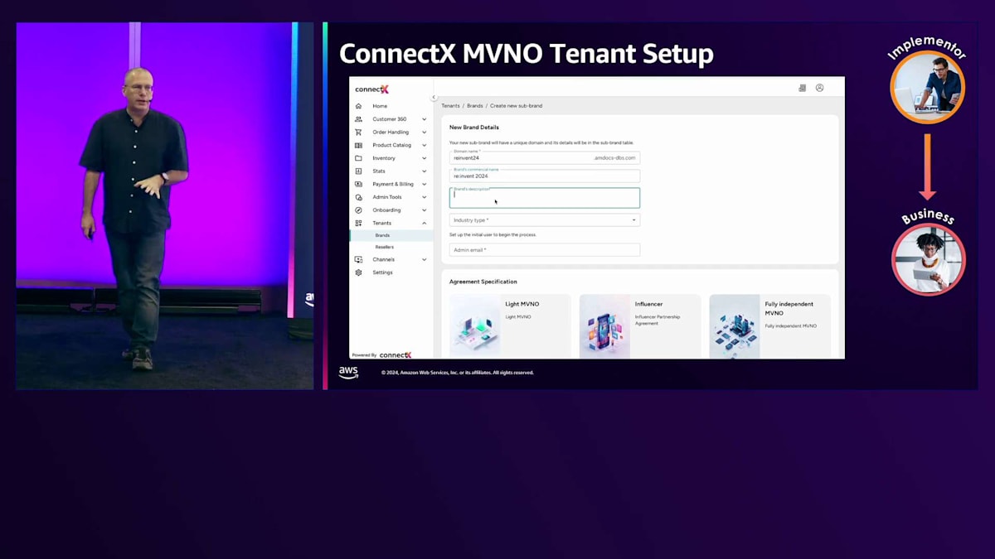Click the Admin email field

pos(545,249)
